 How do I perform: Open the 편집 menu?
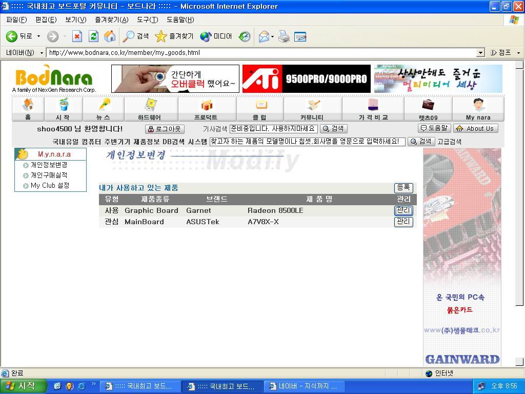46,20
